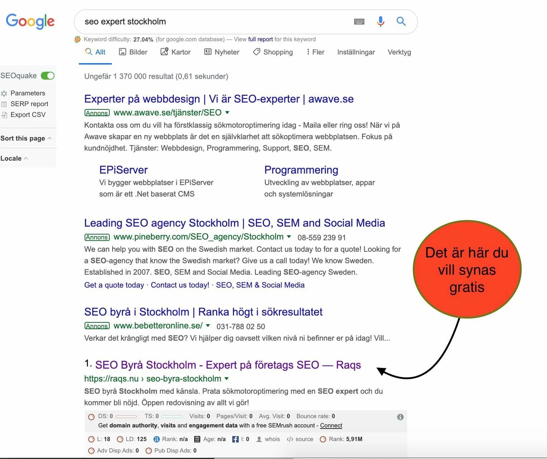Open the Raqs SEO Byrå Stockholm result
The width and height of the screenshot is (547, 459).
[228, 365]
